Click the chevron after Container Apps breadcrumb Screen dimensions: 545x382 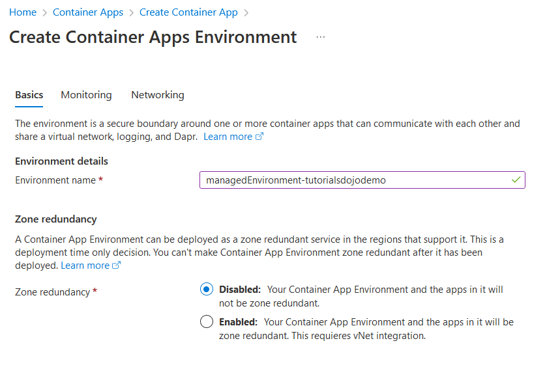point(131,12)
